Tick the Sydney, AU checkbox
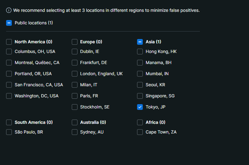The height and width of the screenshot is (165, 249). [75, 132]
